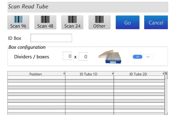Screen dimensions: 170x118
Task: Pick the Scan 24 barcode button
Action: point(72,22)
